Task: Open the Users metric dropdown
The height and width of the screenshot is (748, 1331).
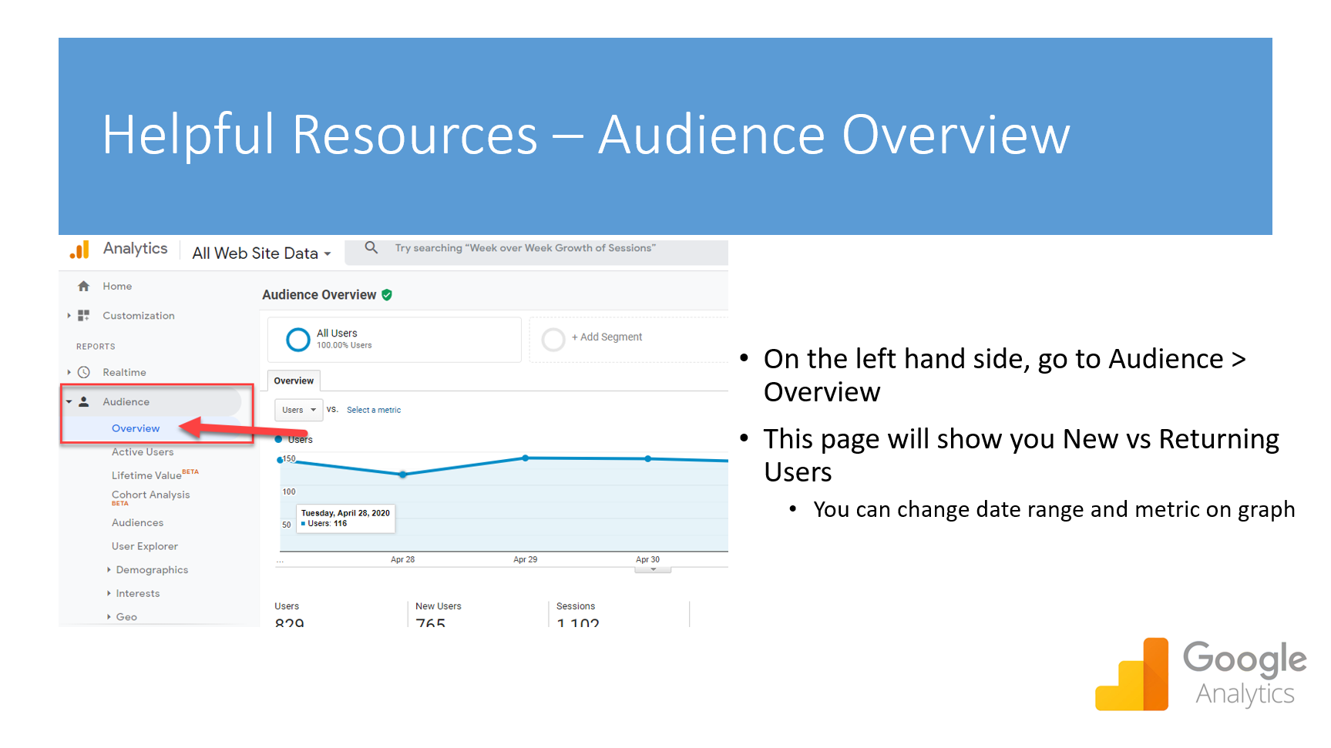Action: pos(298,410)
